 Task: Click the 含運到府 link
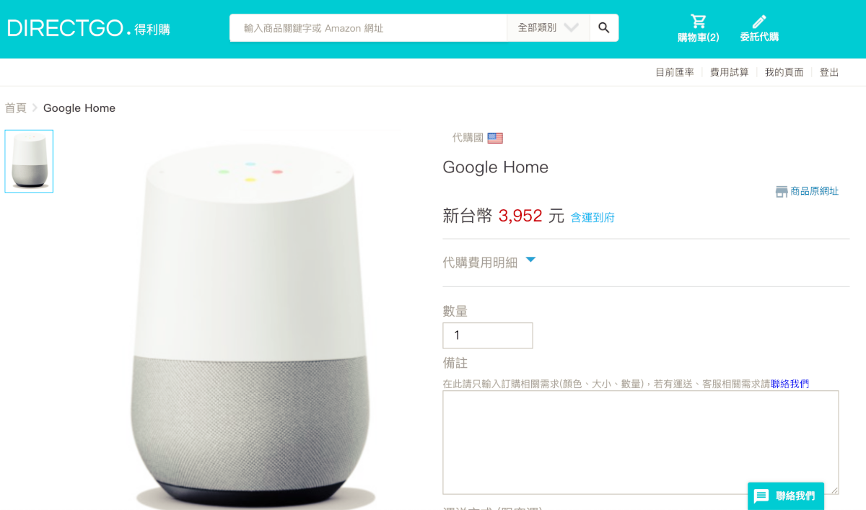pyautogui.click(x=592, y=217)
